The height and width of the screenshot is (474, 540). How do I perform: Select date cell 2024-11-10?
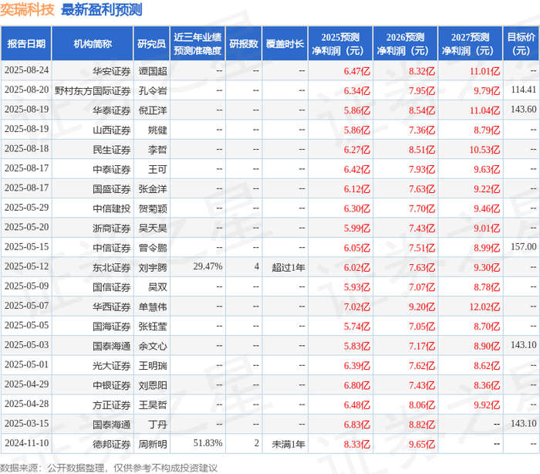point(26,443)
